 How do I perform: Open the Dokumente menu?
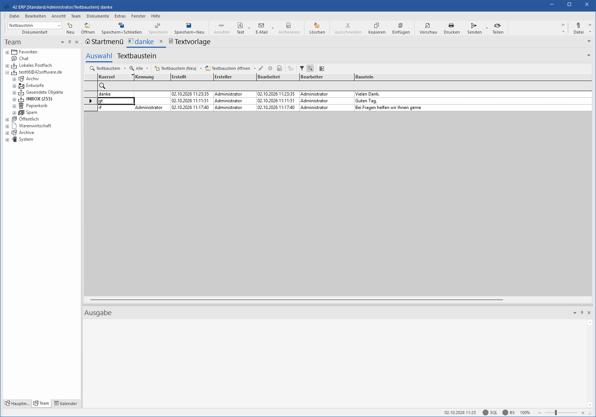tap(98, 16)
